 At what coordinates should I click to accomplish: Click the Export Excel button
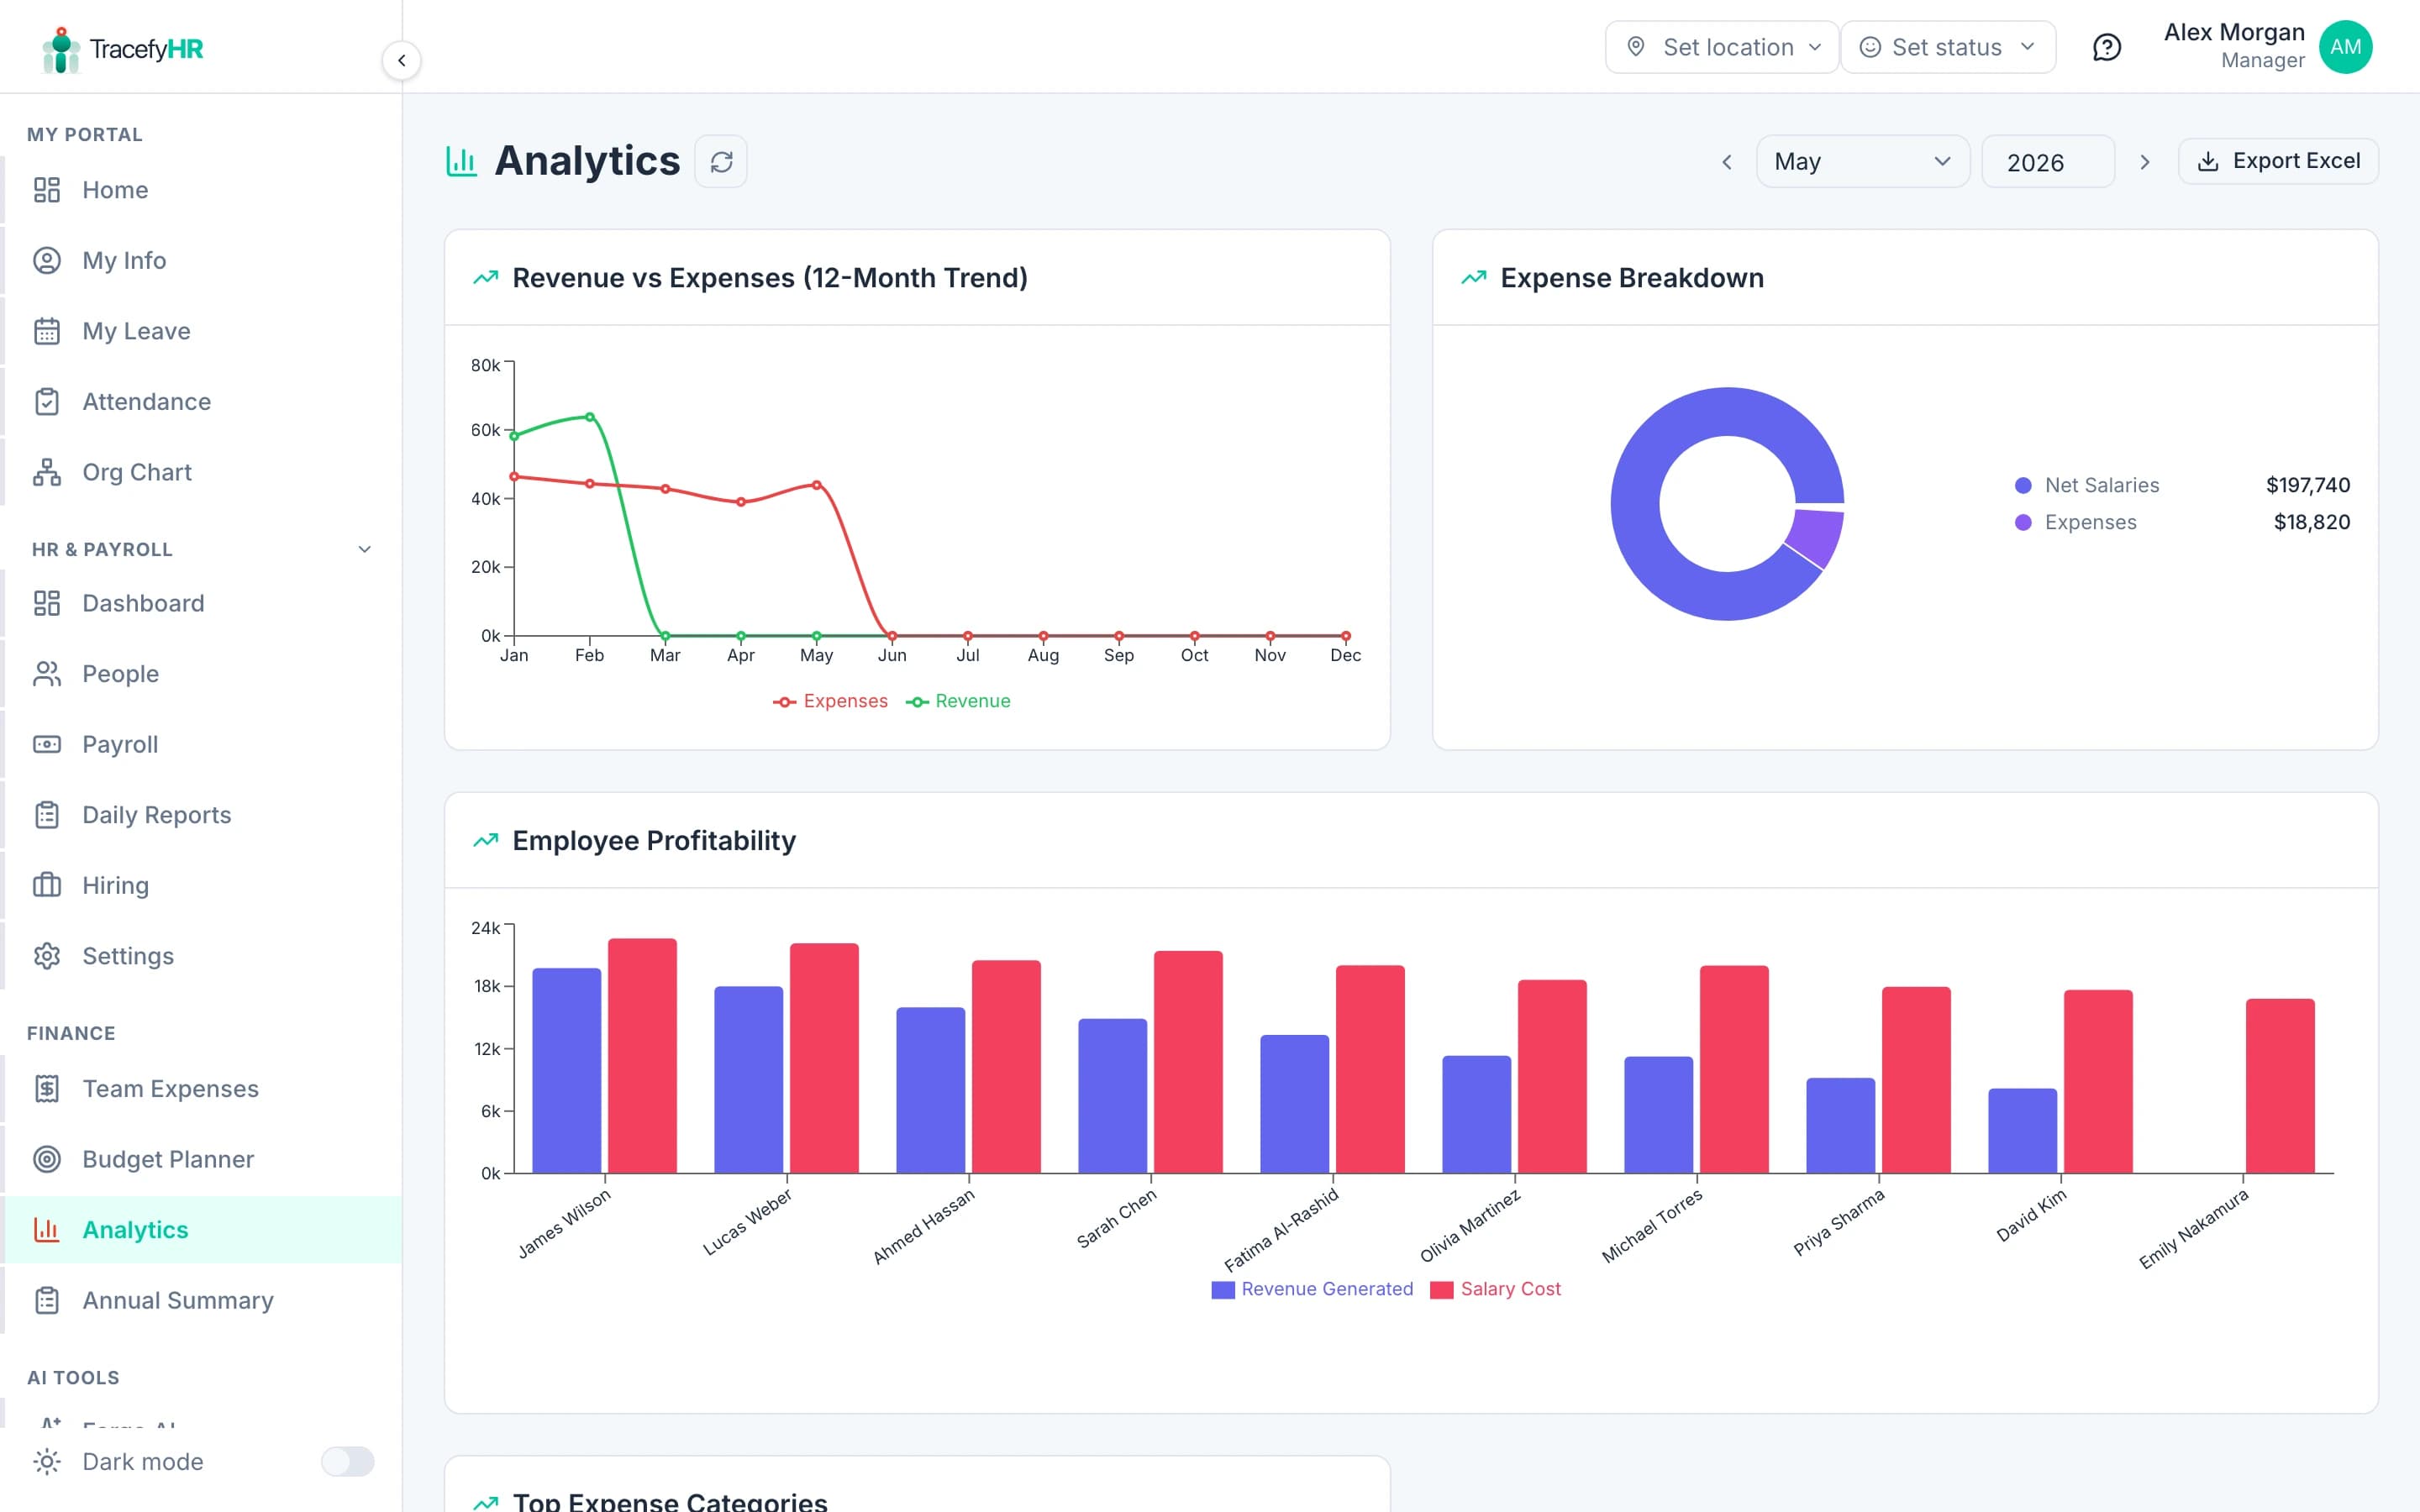tap(2278, 161)
